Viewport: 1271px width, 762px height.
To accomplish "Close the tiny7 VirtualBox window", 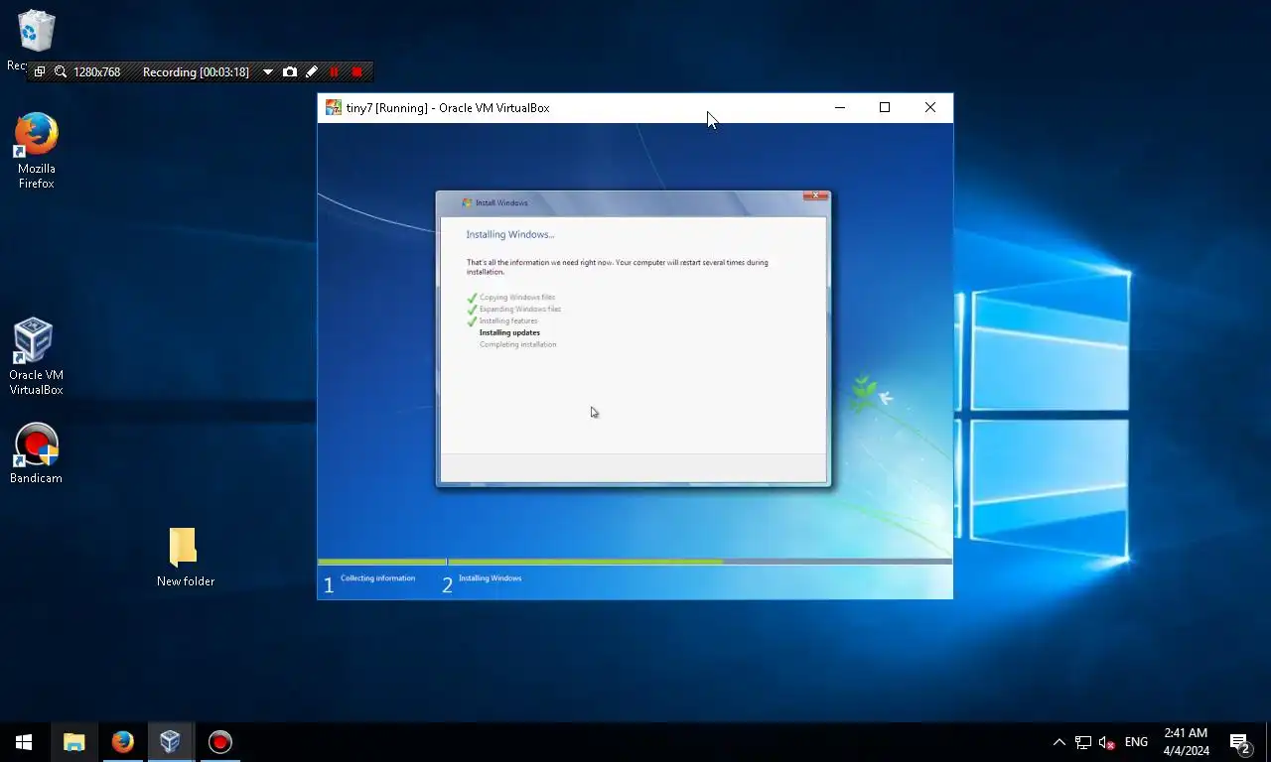I will point(930,107).
